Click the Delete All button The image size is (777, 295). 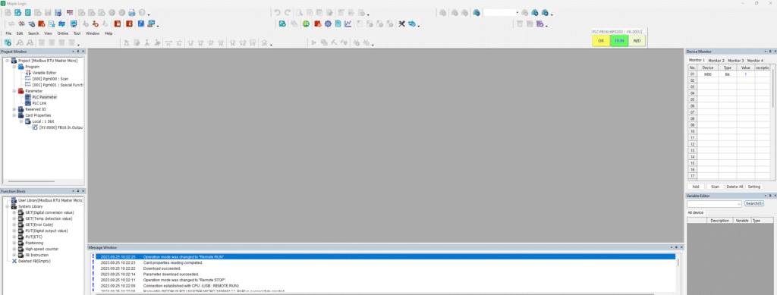(735, 187)
